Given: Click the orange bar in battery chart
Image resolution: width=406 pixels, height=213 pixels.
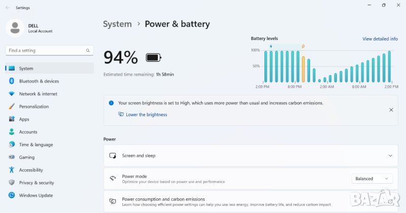Looking at the screenshot, I should tap(303, 69).
